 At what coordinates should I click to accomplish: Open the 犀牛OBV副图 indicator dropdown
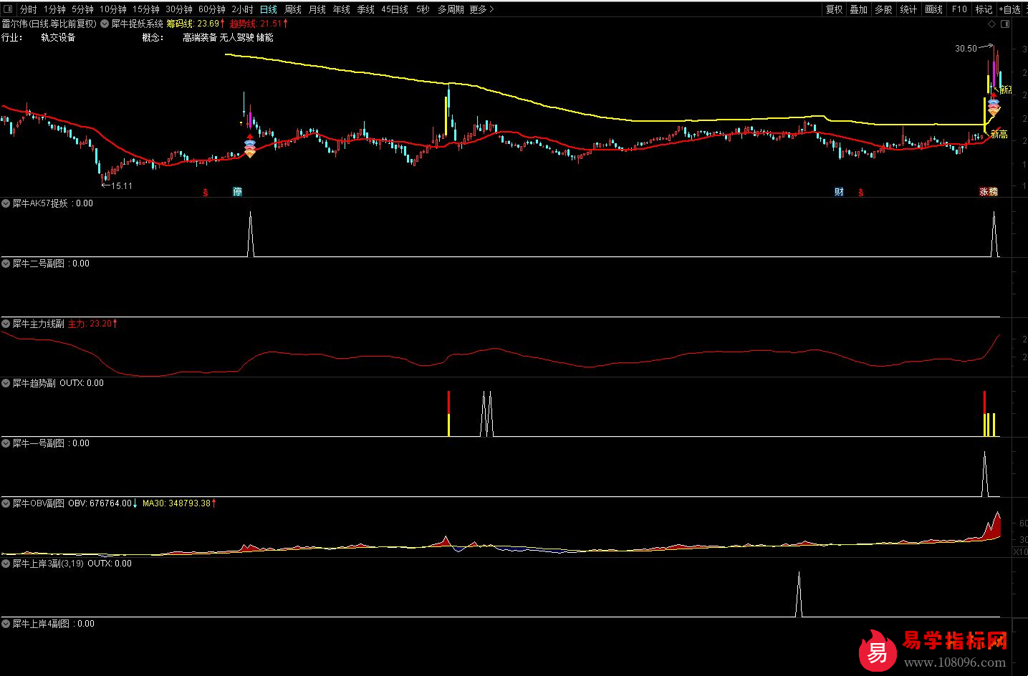[6, 503]
